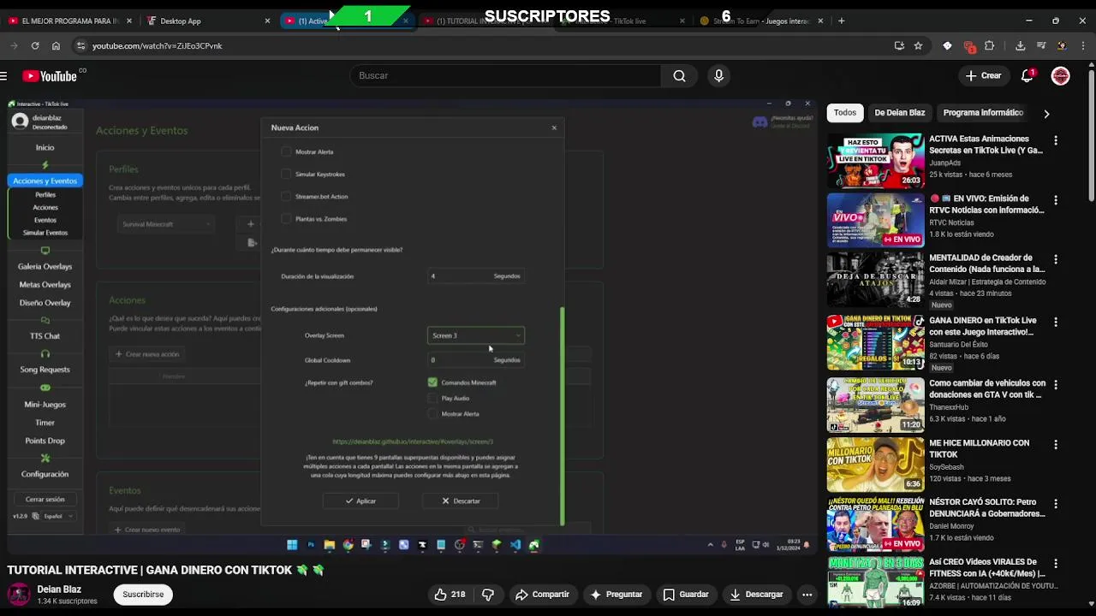Image resolution: width=1096 pixels, height=616 pixels.
Task: Enable the Plantas vs. Zombies checkbox
Action: pyautogui.click(x=286, y=218)
